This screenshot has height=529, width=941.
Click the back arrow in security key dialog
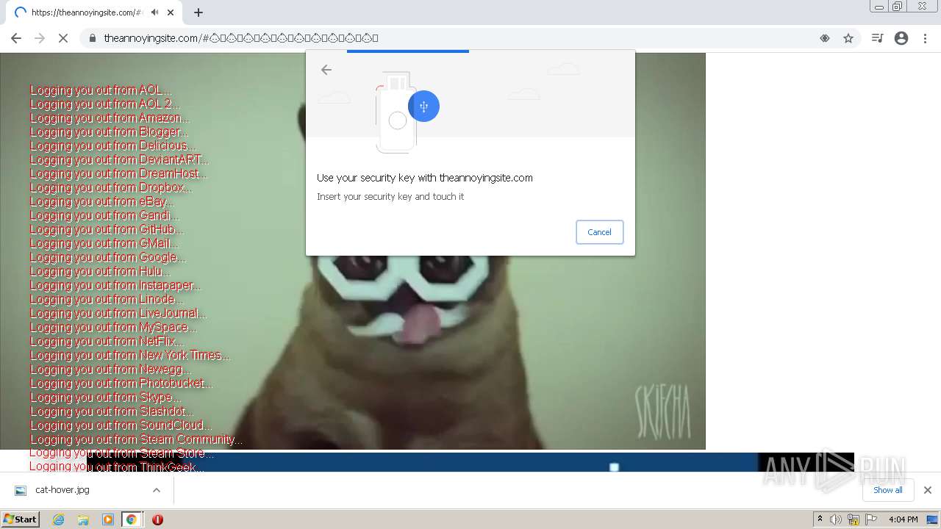[326, 70]
